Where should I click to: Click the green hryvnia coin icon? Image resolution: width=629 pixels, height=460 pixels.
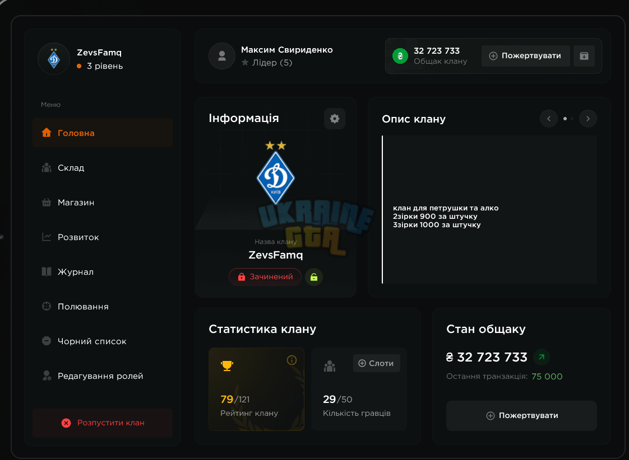click(400, 55)
